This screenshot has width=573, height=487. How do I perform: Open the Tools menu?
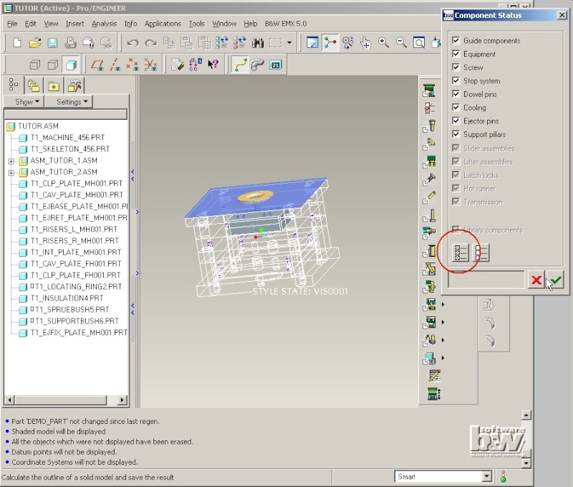[x=196, y=24]
